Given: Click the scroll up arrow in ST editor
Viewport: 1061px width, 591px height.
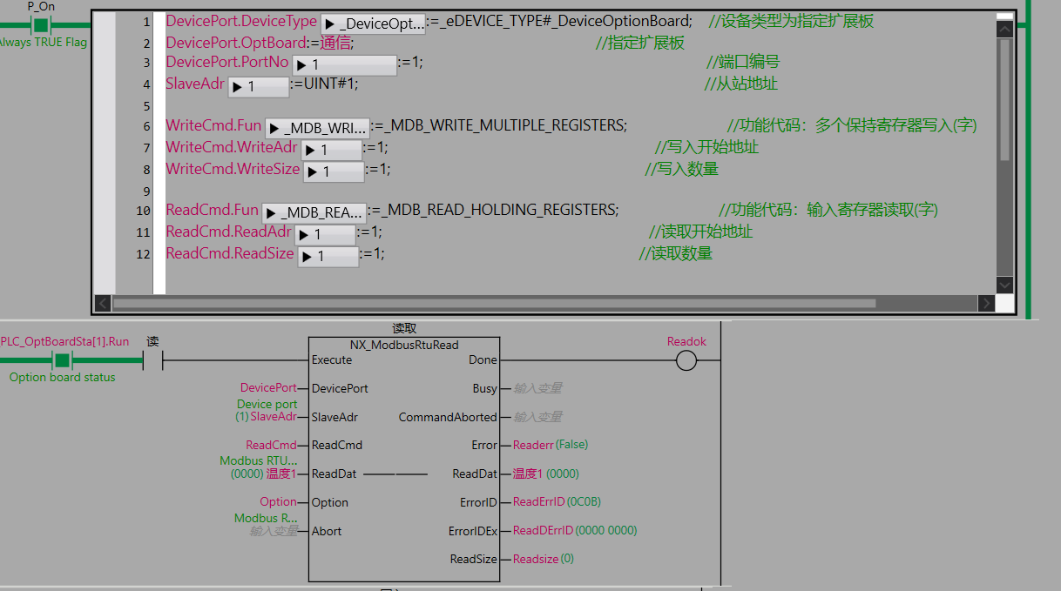Looking at the screenshot, I should (x=1004, y=29).
